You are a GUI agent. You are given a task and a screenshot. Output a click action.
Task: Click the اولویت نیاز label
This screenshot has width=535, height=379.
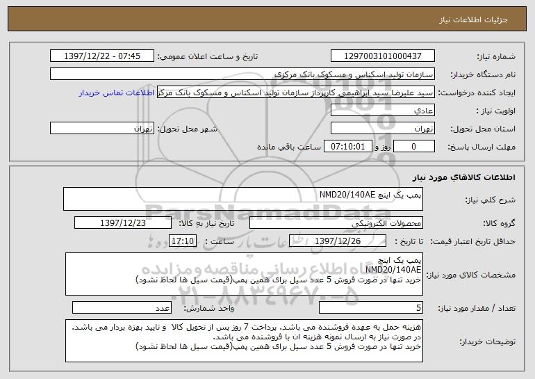coord(495,111)
